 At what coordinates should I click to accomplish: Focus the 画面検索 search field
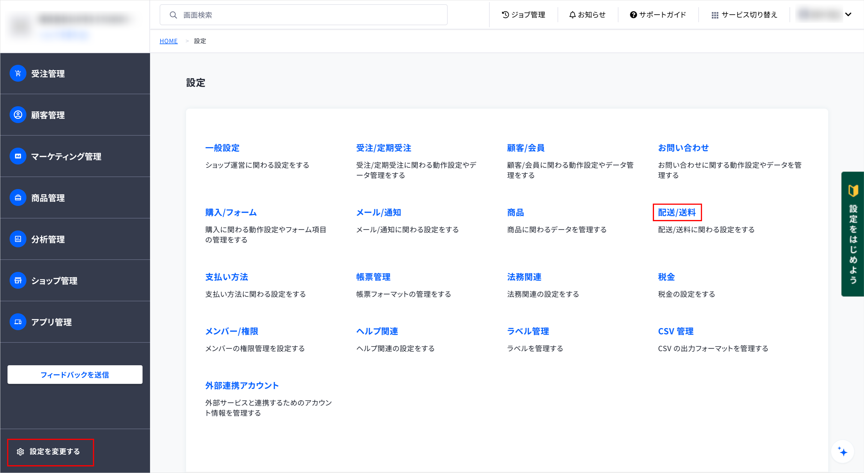(x=304, y=15)
